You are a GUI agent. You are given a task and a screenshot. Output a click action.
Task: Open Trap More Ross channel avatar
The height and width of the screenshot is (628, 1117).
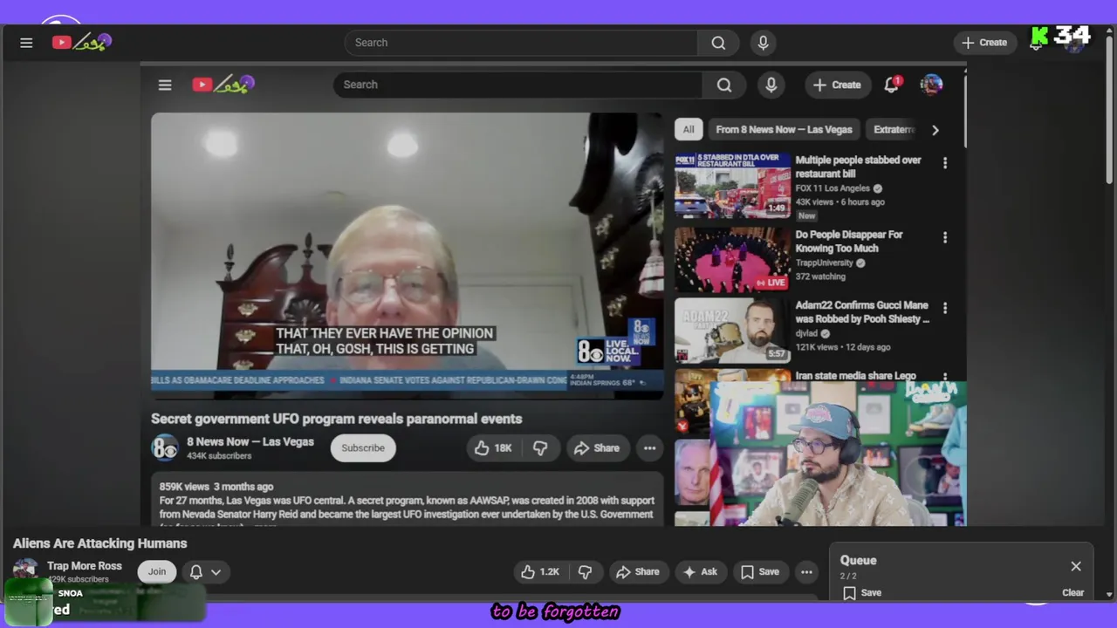pyautogui.click(x=25, y=571)
